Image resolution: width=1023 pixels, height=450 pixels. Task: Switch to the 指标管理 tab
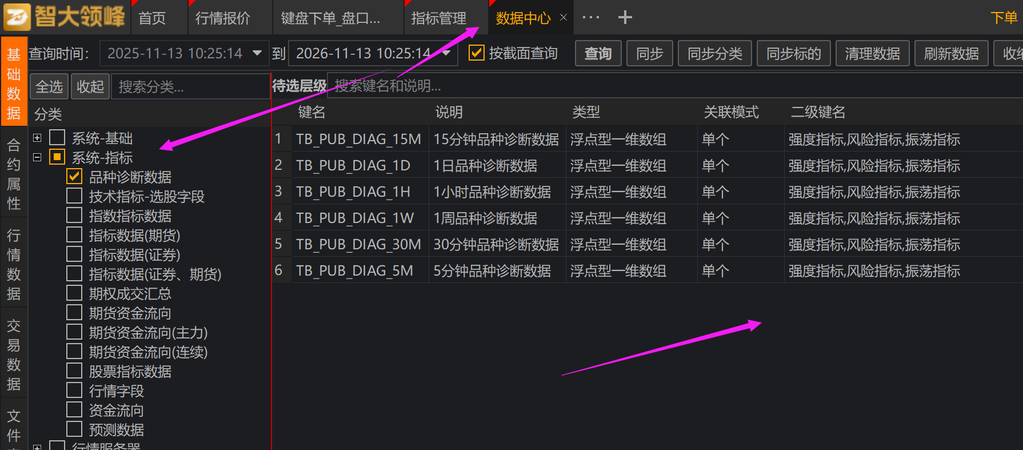438,18
